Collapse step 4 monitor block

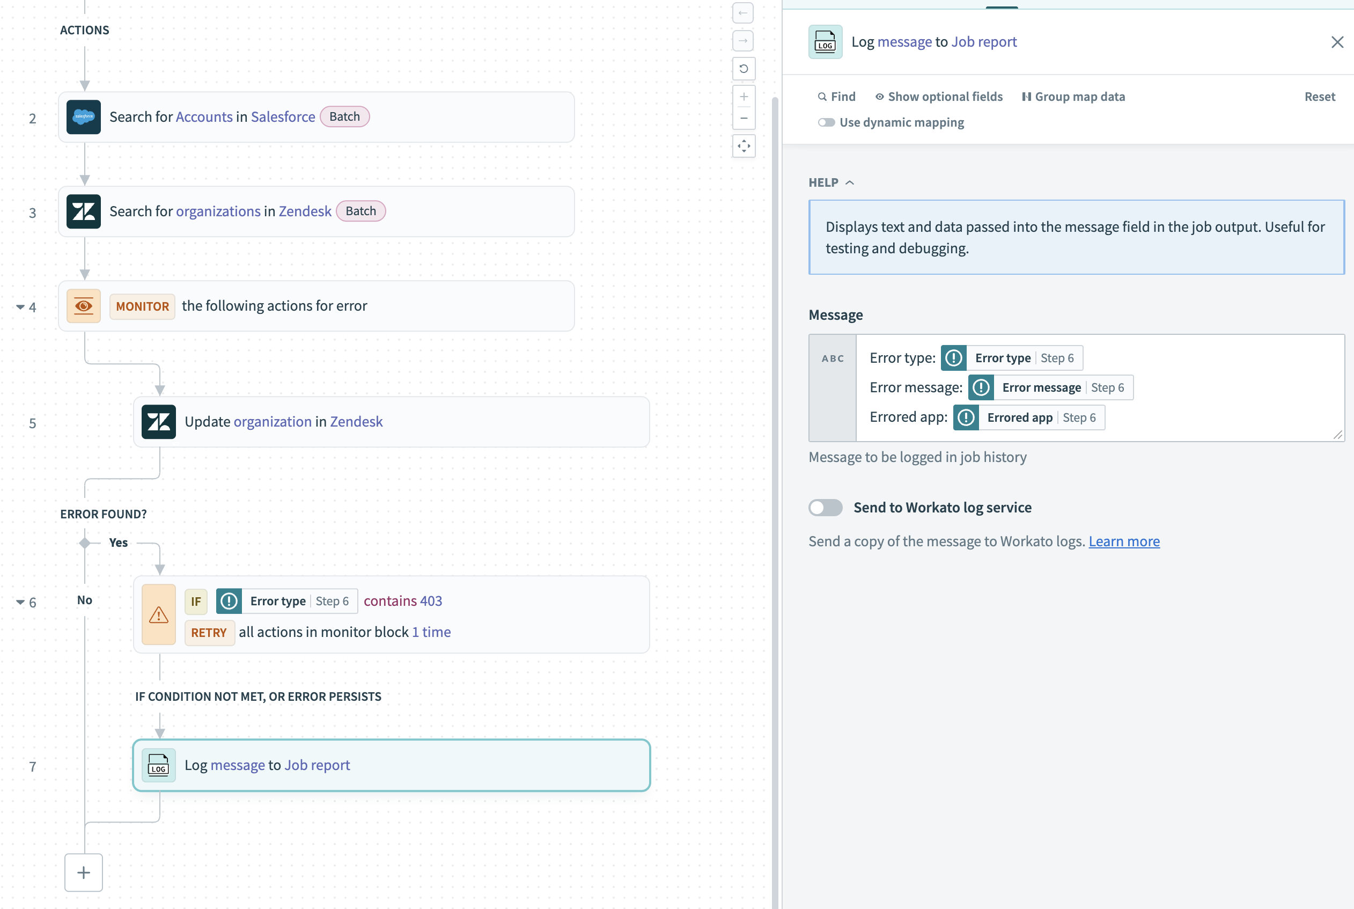(19, 307)
